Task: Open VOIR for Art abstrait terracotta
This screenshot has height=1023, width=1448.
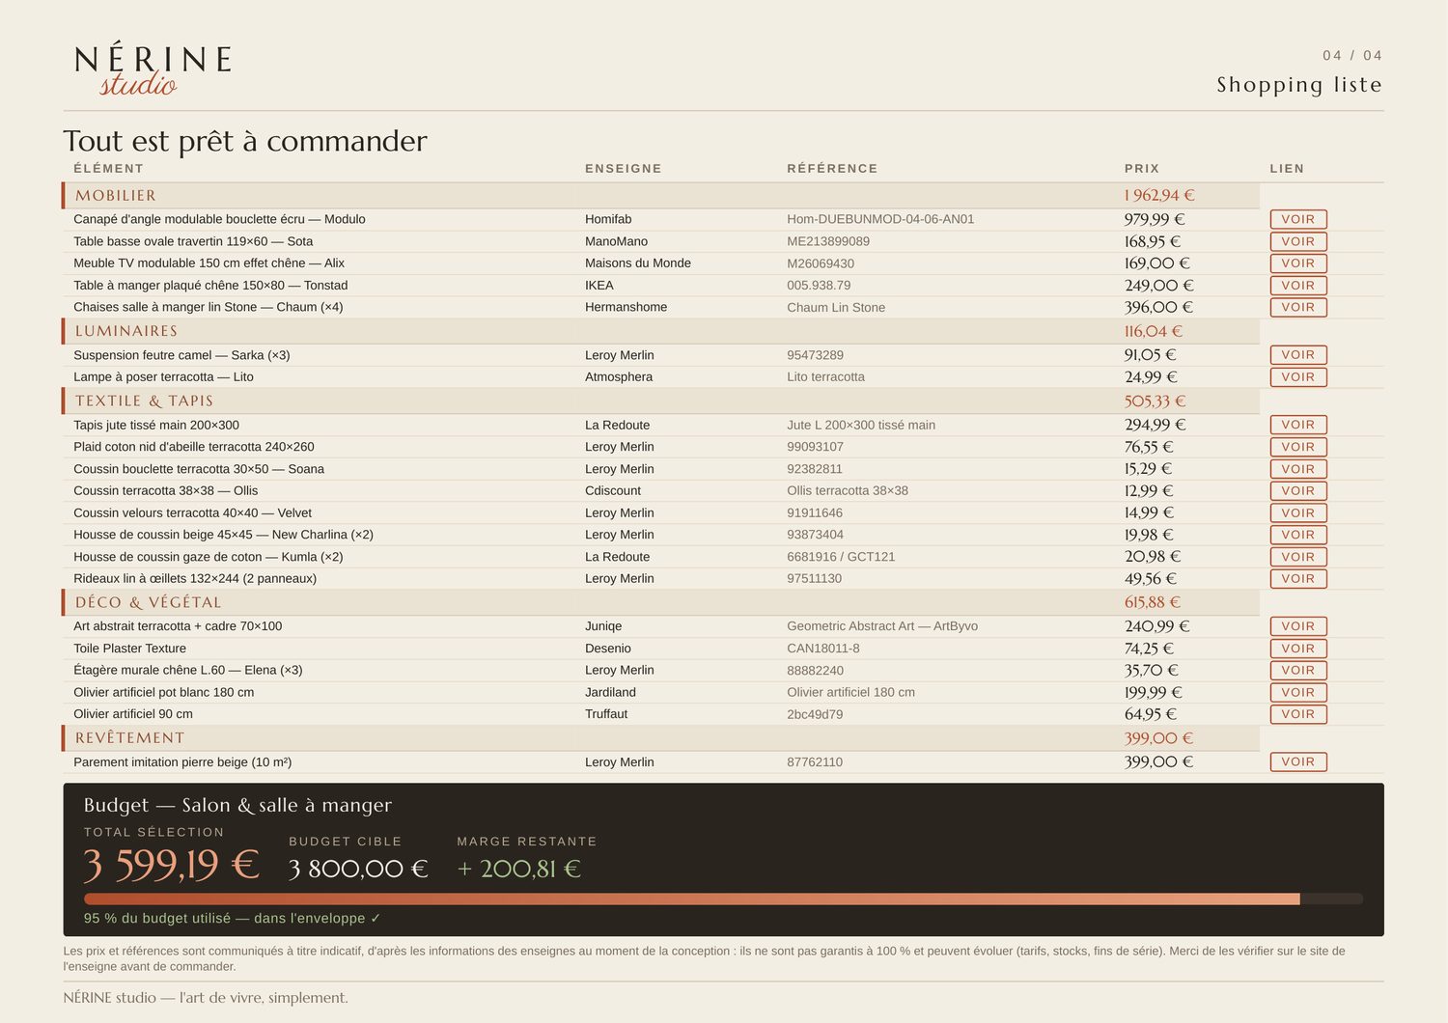Action: click(1298, 626)
